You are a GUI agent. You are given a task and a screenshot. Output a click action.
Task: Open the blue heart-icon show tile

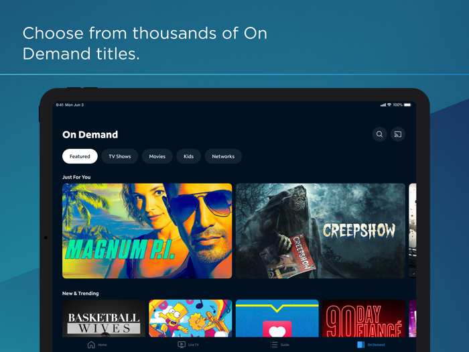tap(277, 318)
